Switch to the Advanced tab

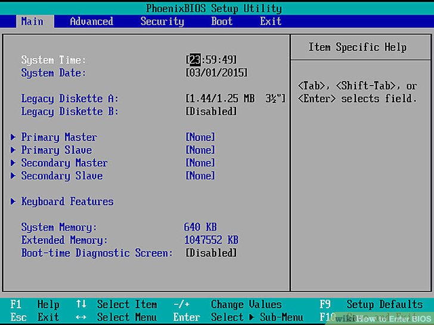click(x=91, y=21)
